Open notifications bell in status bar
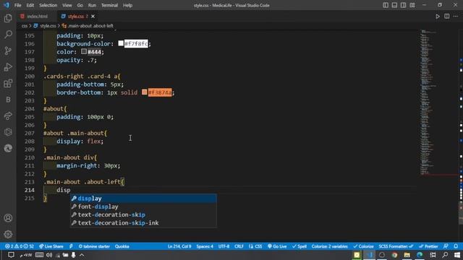Screen dimensions: 463x260 click(x=456, y=246)
